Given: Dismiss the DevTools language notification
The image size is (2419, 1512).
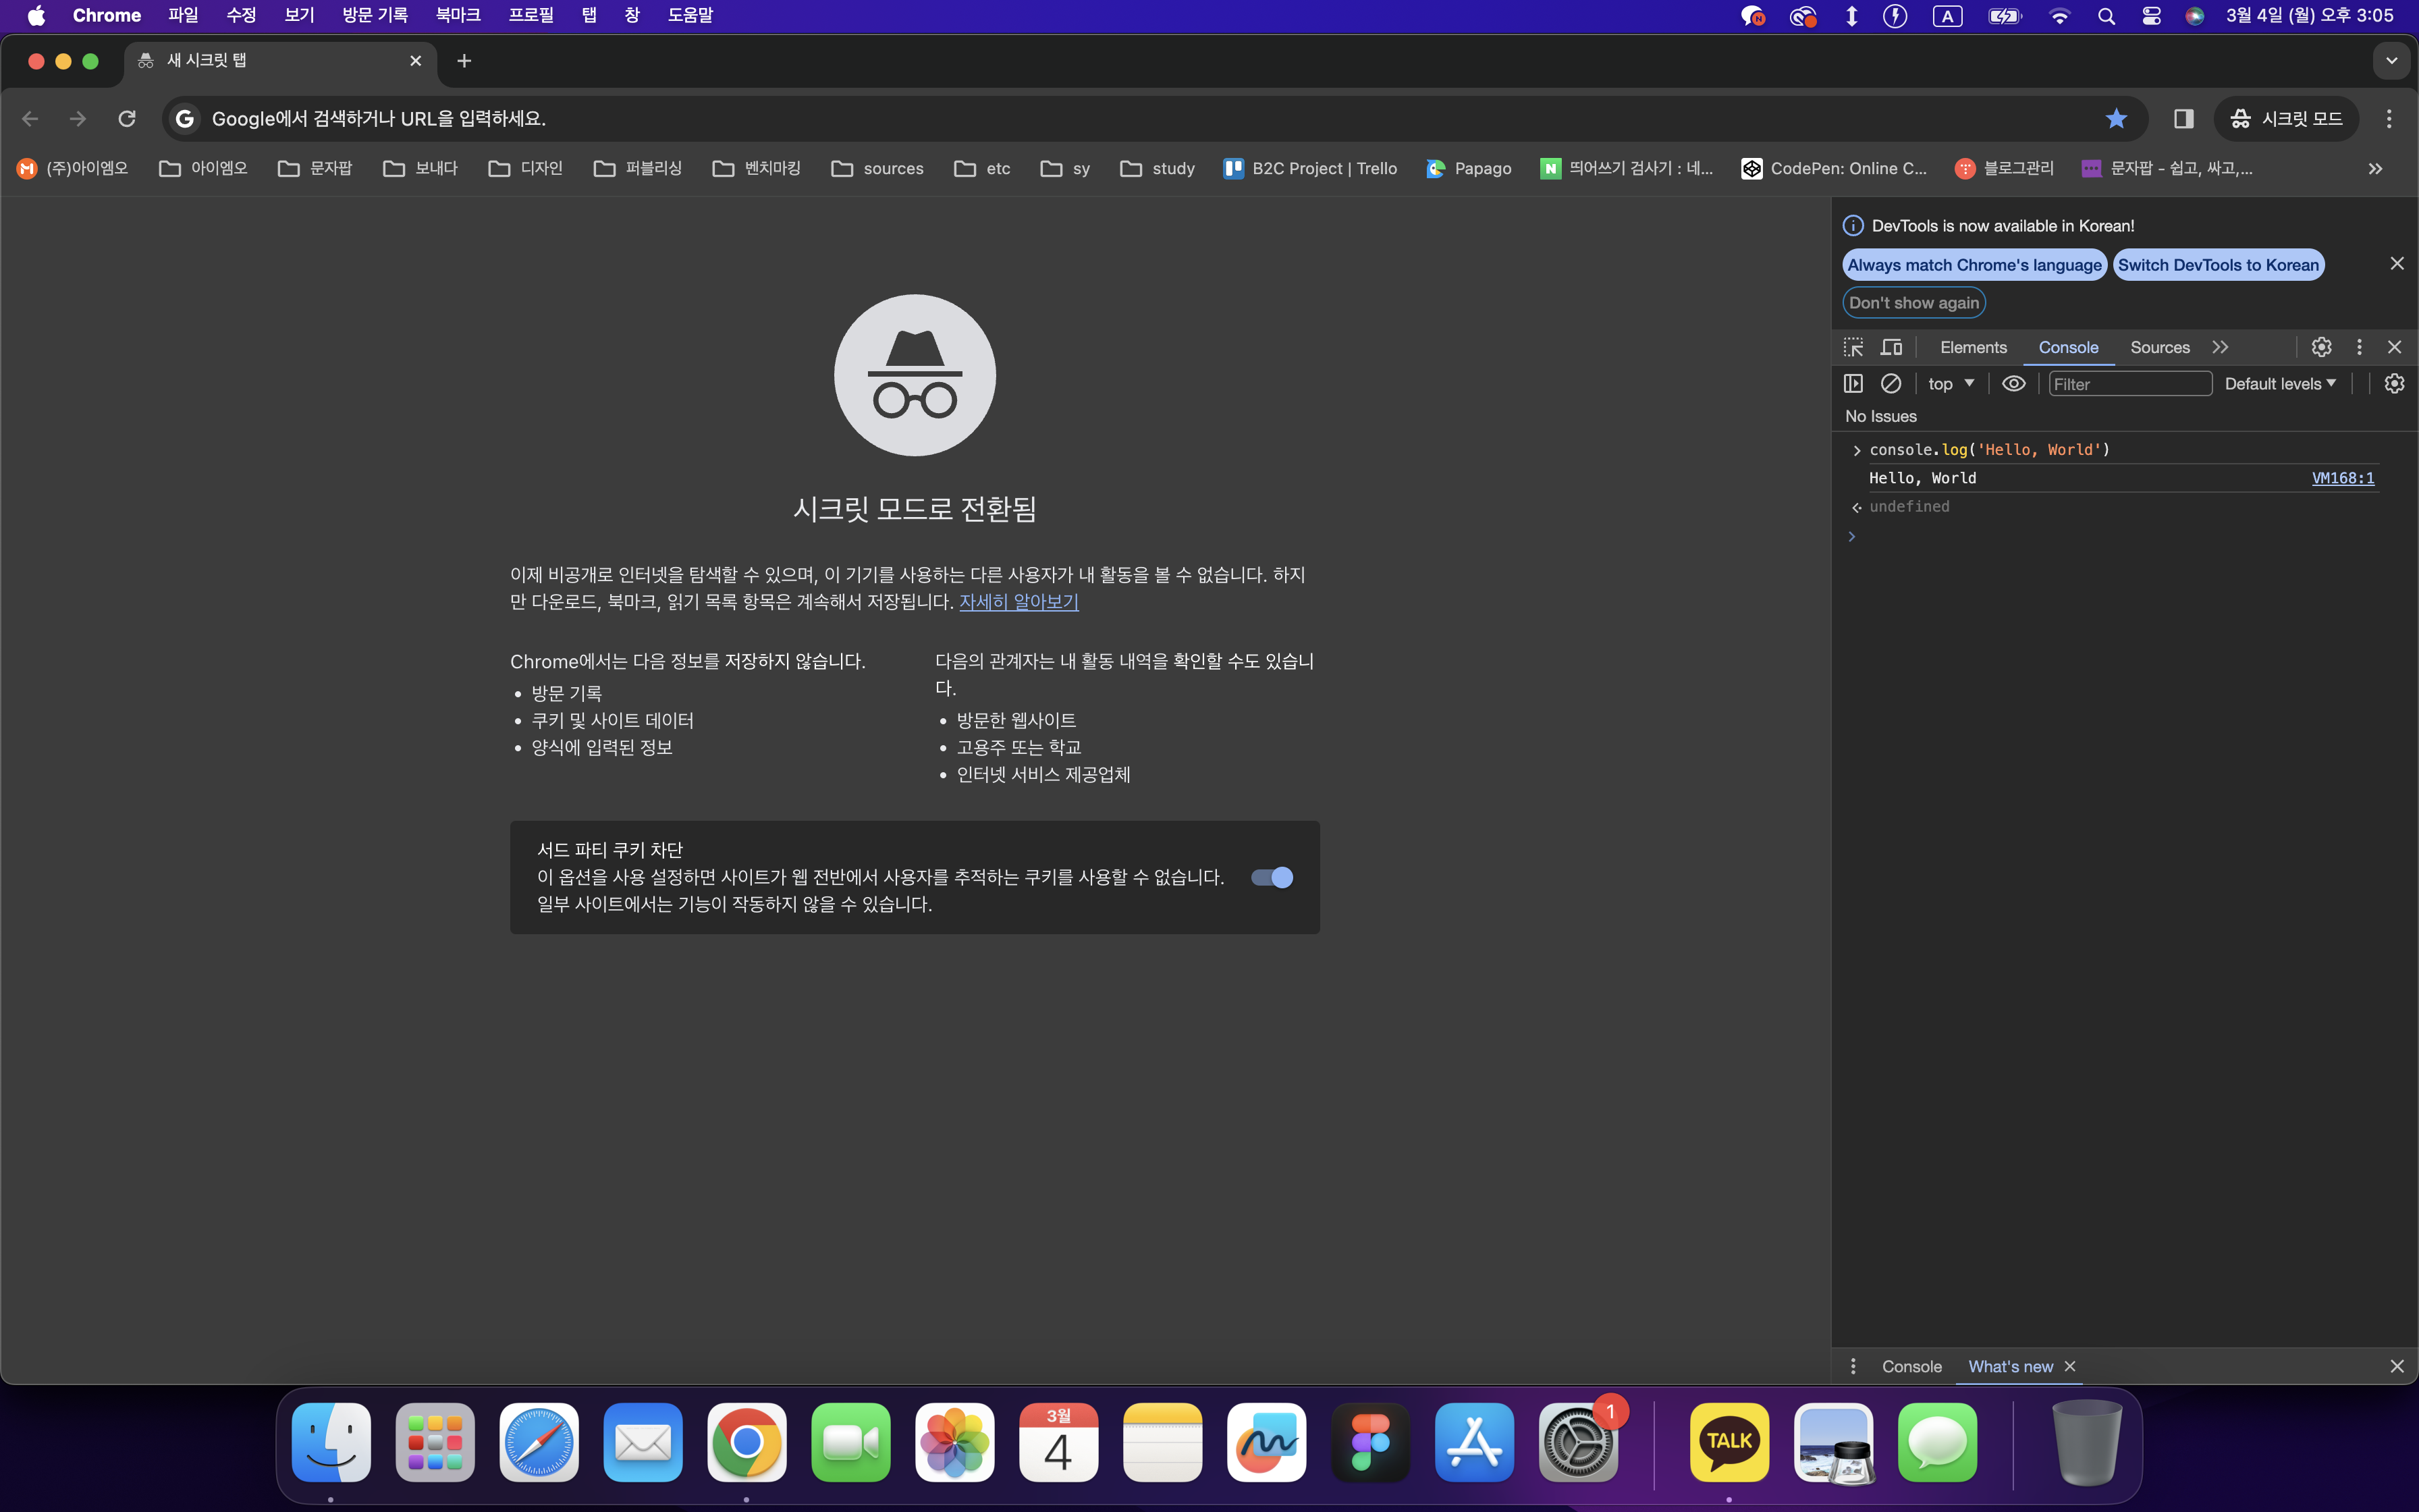Looking at the screenshot, I should click(2396, 263).
